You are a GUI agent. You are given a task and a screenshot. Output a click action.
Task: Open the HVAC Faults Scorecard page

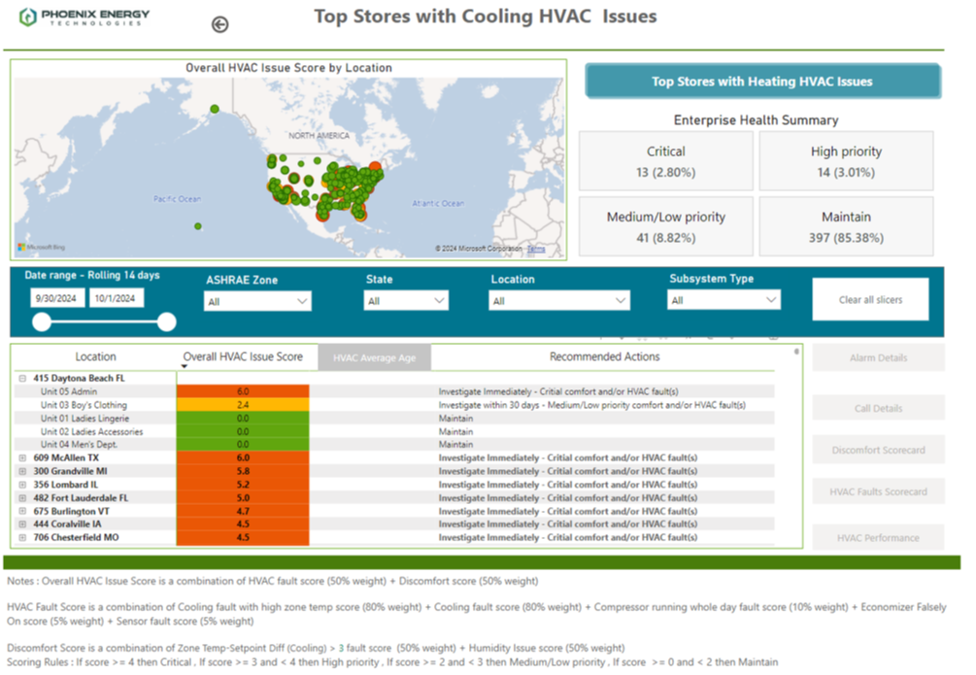[x=878, y=491]
